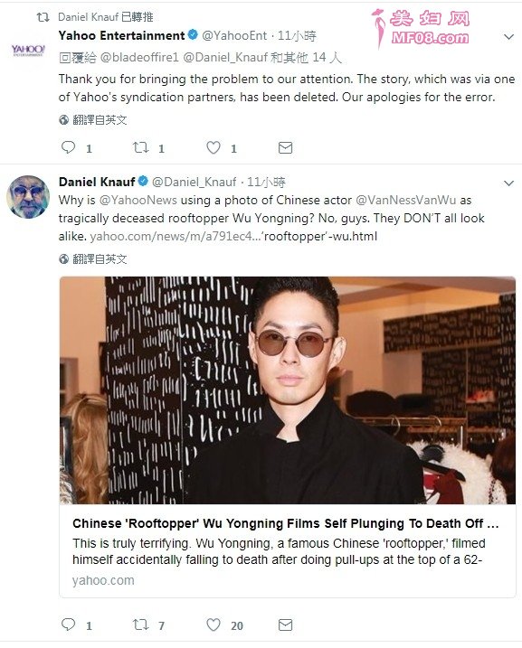Image resolution: width=522 pixels, height=648 pixels.
Task: Reply to the Yahoo Entertainment tweet
Action: coord(69,147)
